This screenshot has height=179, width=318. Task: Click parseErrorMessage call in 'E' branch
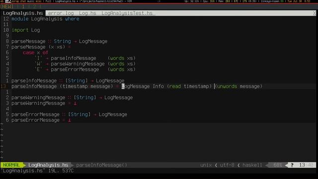pos(75,70)
